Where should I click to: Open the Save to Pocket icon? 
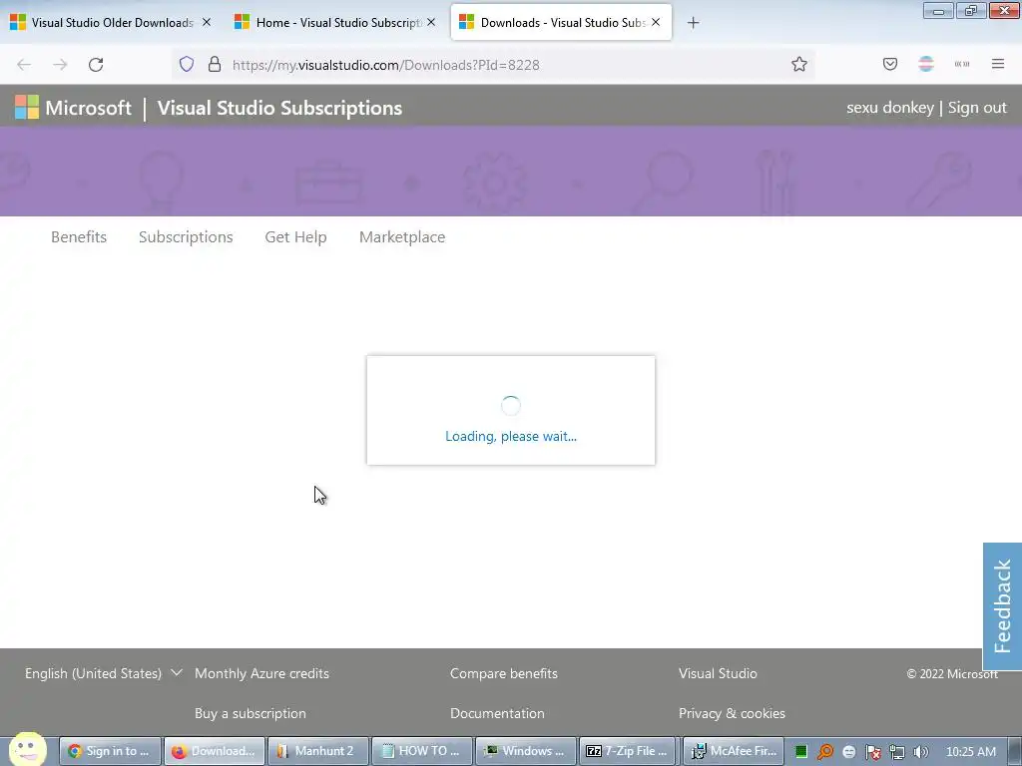[x=890, y=64]
